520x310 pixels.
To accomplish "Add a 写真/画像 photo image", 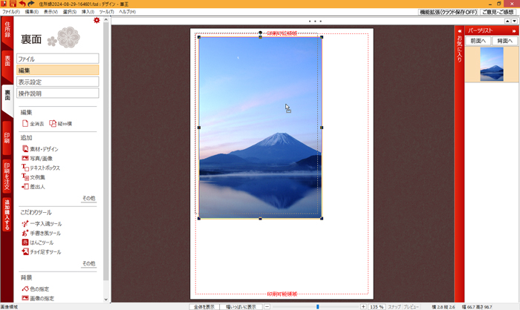I will pos(39,159).
